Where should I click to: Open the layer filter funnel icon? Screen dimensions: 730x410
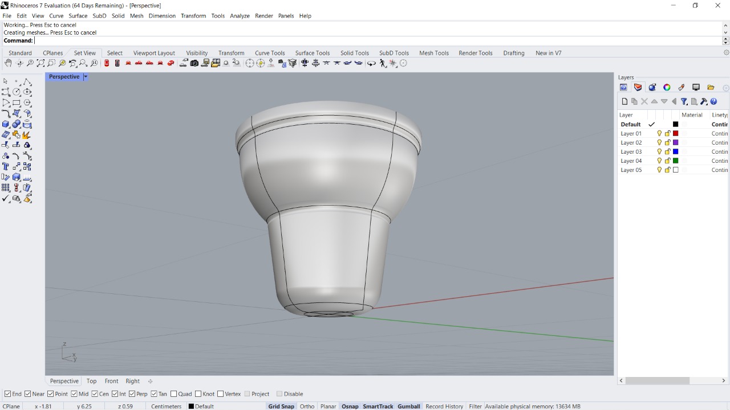684,101
